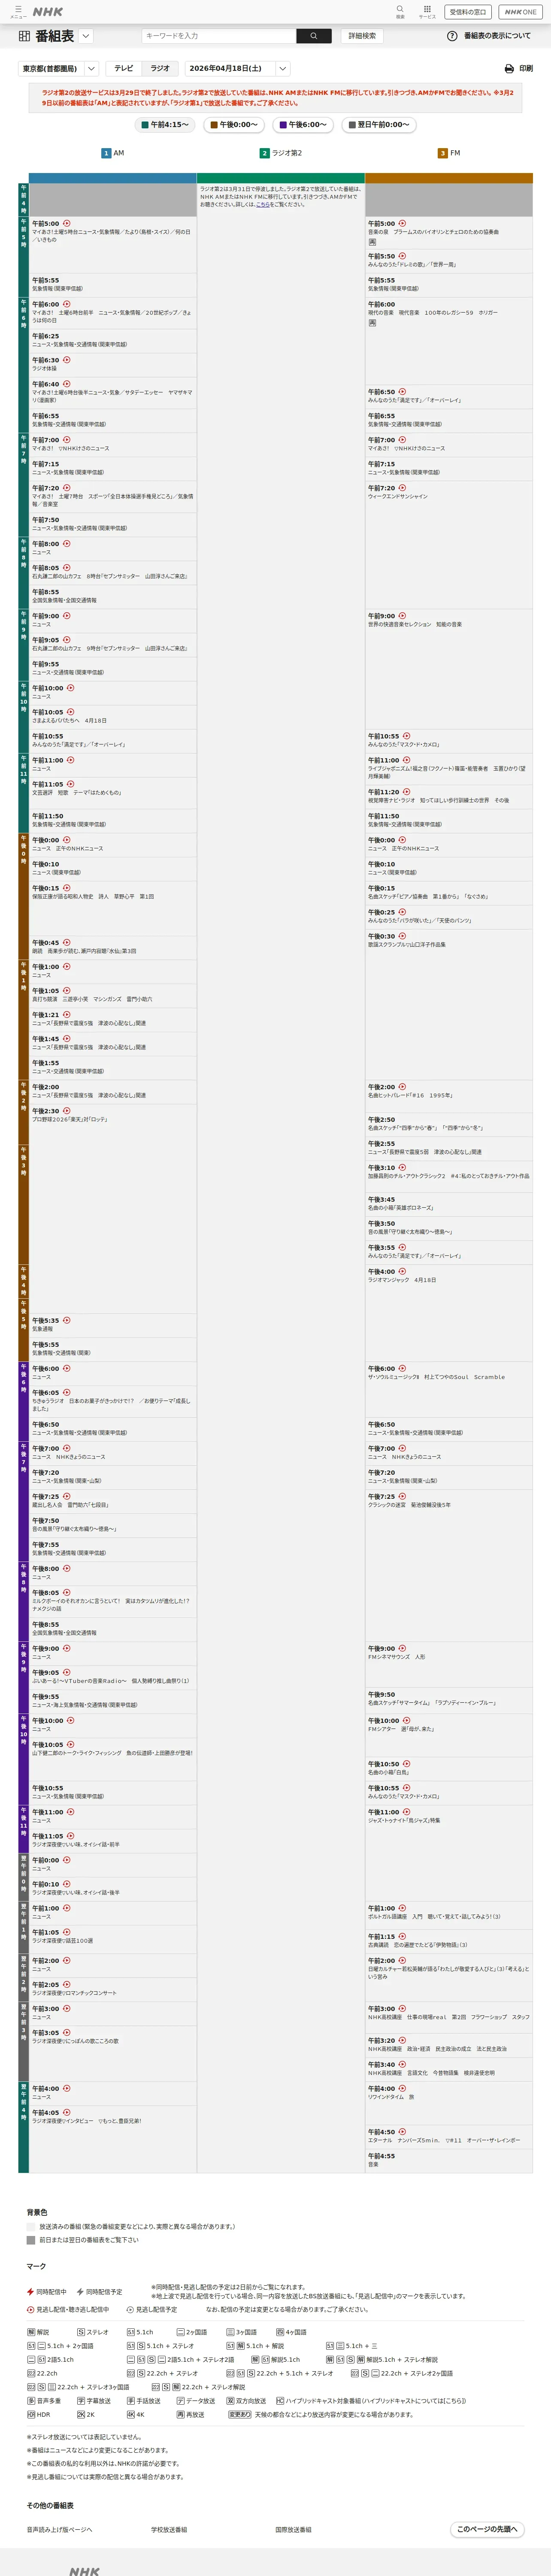This screenshot has height=2576, width=551.
Task: Click the 印刷 print label
Action: click(x=526, y=69)
